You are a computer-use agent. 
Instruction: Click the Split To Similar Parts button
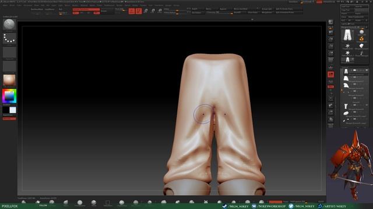[x=288, y=9]
